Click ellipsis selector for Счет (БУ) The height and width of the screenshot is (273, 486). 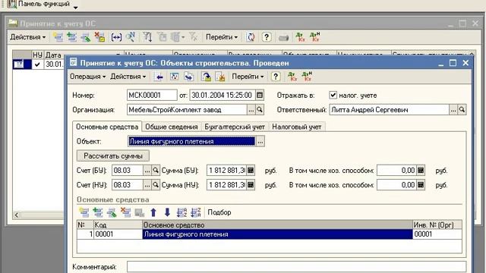click(x=147, y=170)
